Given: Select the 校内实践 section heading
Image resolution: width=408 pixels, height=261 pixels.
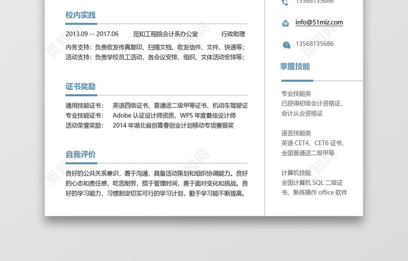Looking at the screenshot, I should [x=81, y=15].
